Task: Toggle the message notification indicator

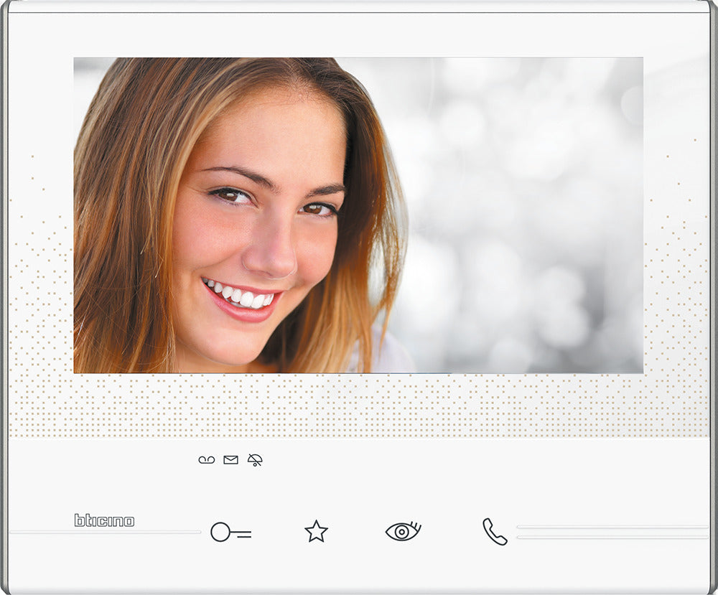Action: 230,460
